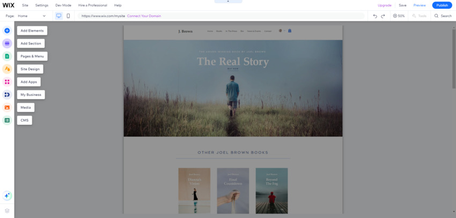Open the Site menu

click(25, 5)
